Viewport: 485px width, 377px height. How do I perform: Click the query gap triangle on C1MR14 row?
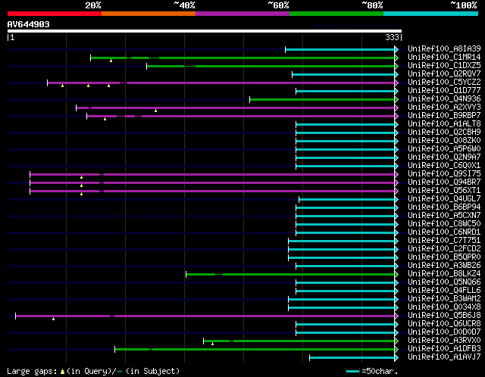point(111,61)
